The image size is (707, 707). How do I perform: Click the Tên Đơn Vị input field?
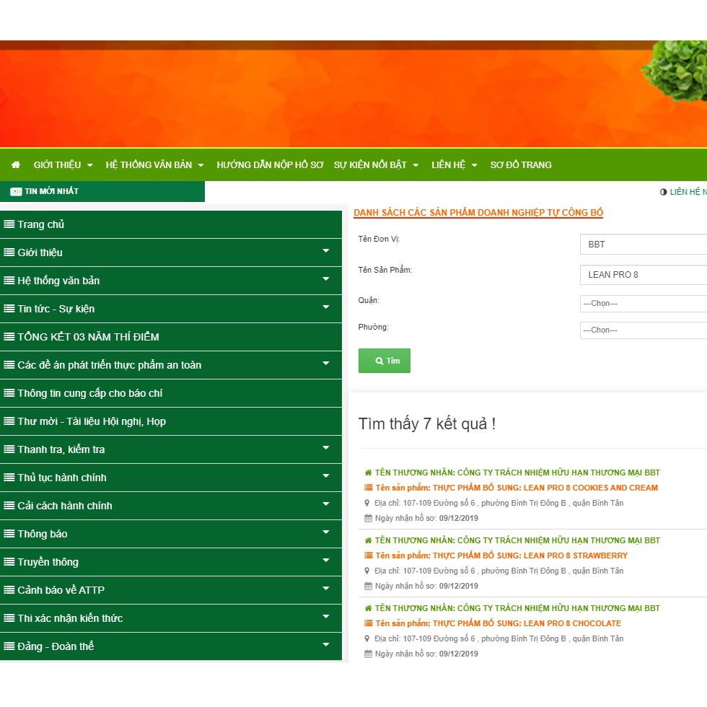point(644,245)
